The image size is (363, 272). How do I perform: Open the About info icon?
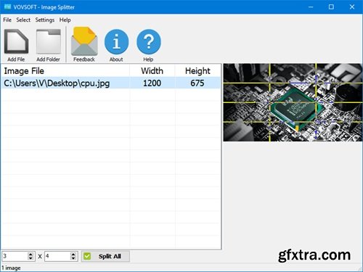(x=116, y=42)
